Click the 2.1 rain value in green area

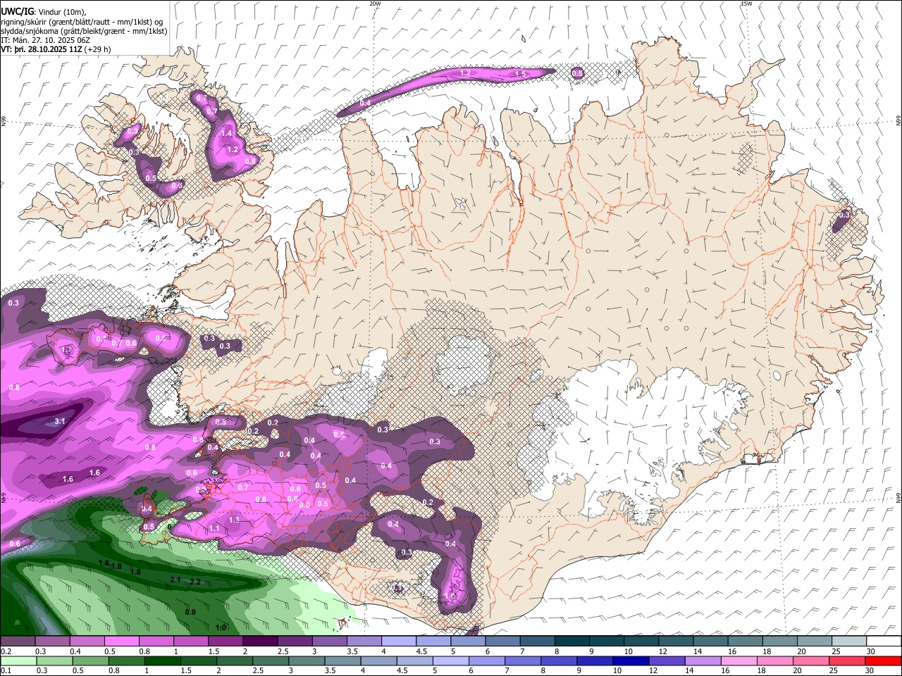pos(176,580)
